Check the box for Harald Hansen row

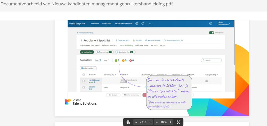[84, 81]
